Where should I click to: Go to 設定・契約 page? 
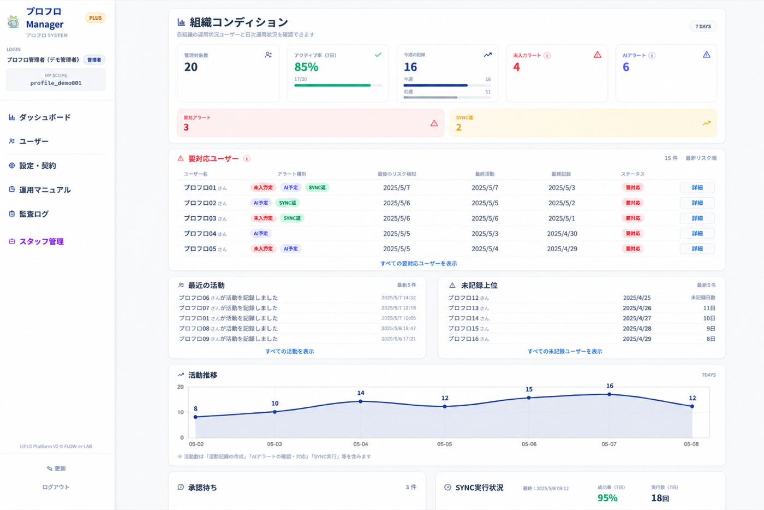point(38,165)
